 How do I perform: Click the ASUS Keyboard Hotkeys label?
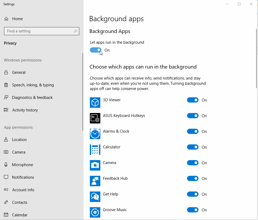tap(124, 116)
